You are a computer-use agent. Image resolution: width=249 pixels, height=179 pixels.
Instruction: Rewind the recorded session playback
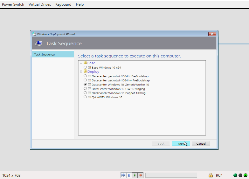(x=123, y=175)
